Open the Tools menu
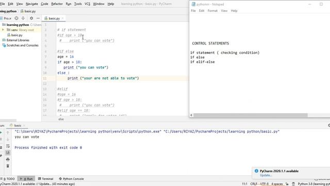330x186 pixels. [78, 4]
